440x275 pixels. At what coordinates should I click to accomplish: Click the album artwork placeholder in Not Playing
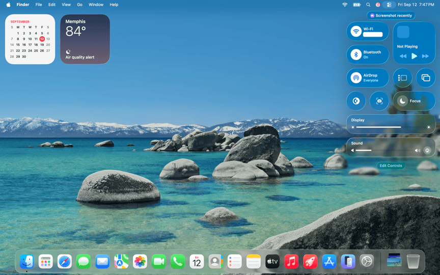coord(403,32)
